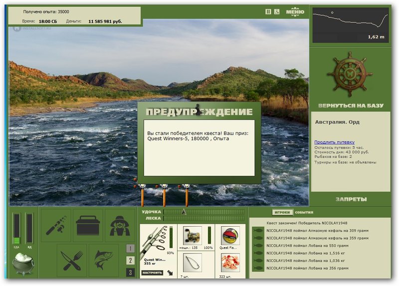Click the ПРЕДУПРЕЖДЕНИЕ dialog title

coord(199,112)
